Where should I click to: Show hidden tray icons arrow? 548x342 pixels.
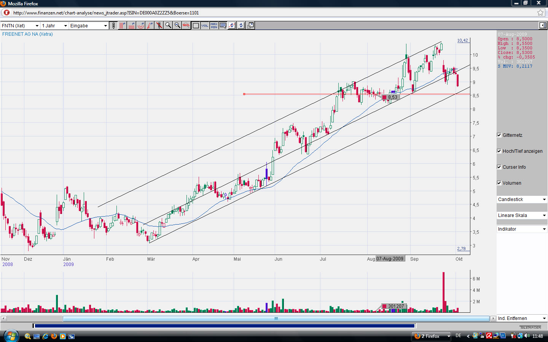coord(468,336)
